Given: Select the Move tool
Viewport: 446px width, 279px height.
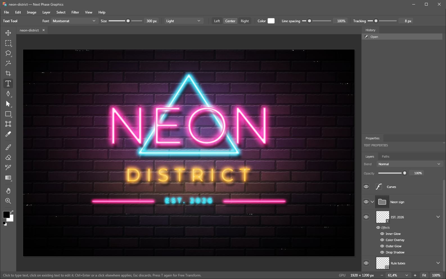Looking at the screenshot, I should pyautogui.click(x=8, y=33).
